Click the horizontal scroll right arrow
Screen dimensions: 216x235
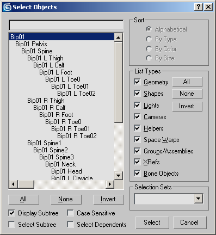click(110, 184)
